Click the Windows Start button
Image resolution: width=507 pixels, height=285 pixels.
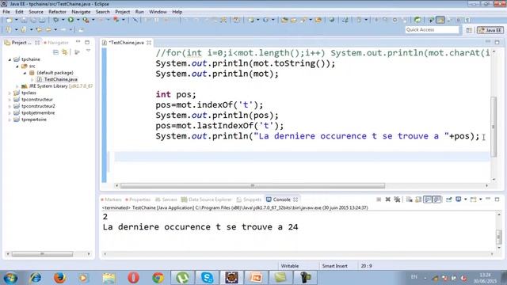10,278
